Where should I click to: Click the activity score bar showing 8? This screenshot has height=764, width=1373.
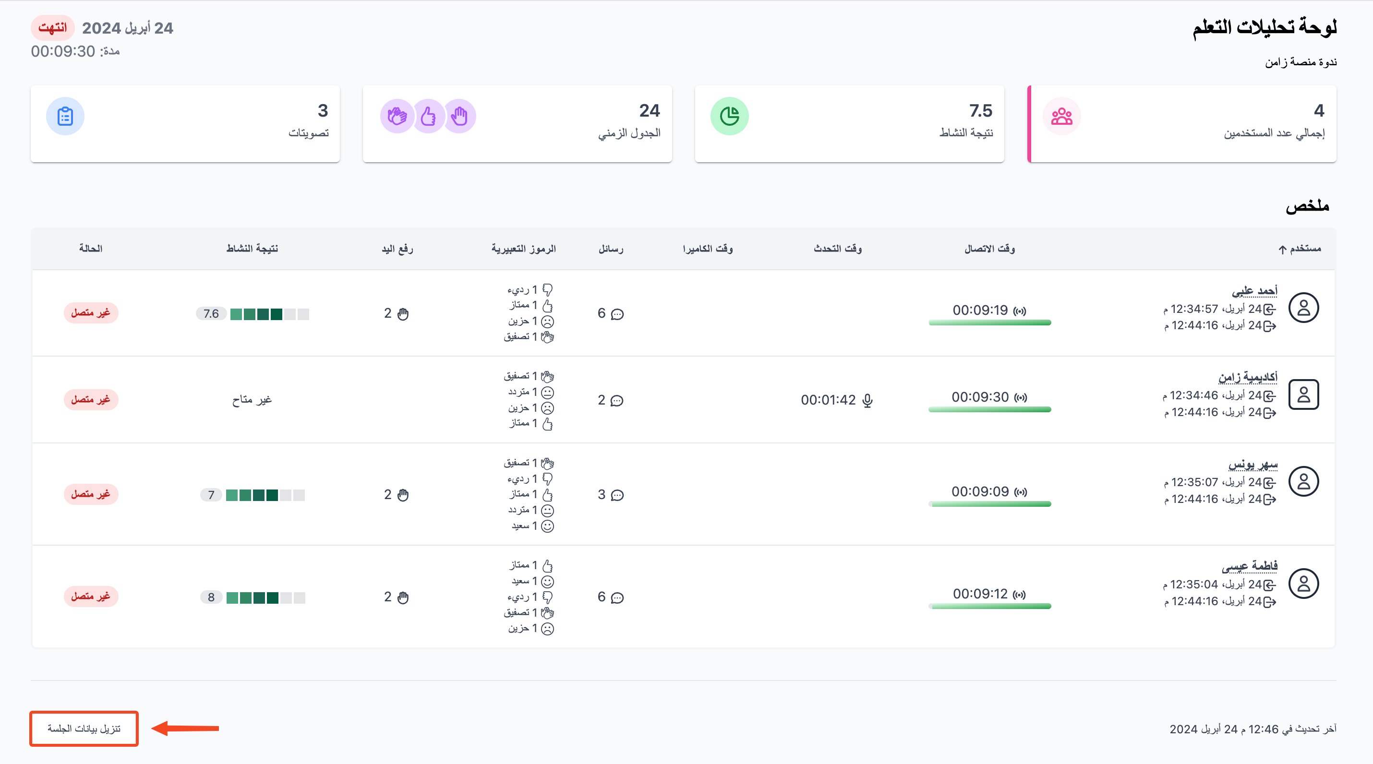(x=265, y=598)
